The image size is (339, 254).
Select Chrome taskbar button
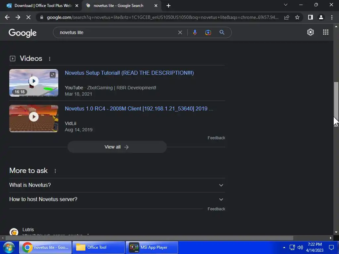tap(45, 247)
